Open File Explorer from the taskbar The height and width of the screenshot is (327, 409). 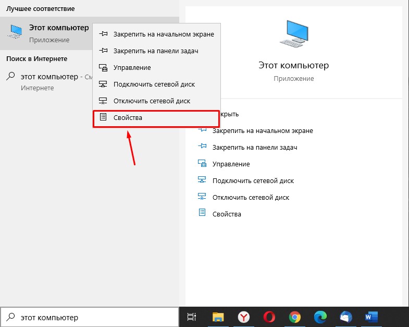pyautogui.click(x=218, y=317)
